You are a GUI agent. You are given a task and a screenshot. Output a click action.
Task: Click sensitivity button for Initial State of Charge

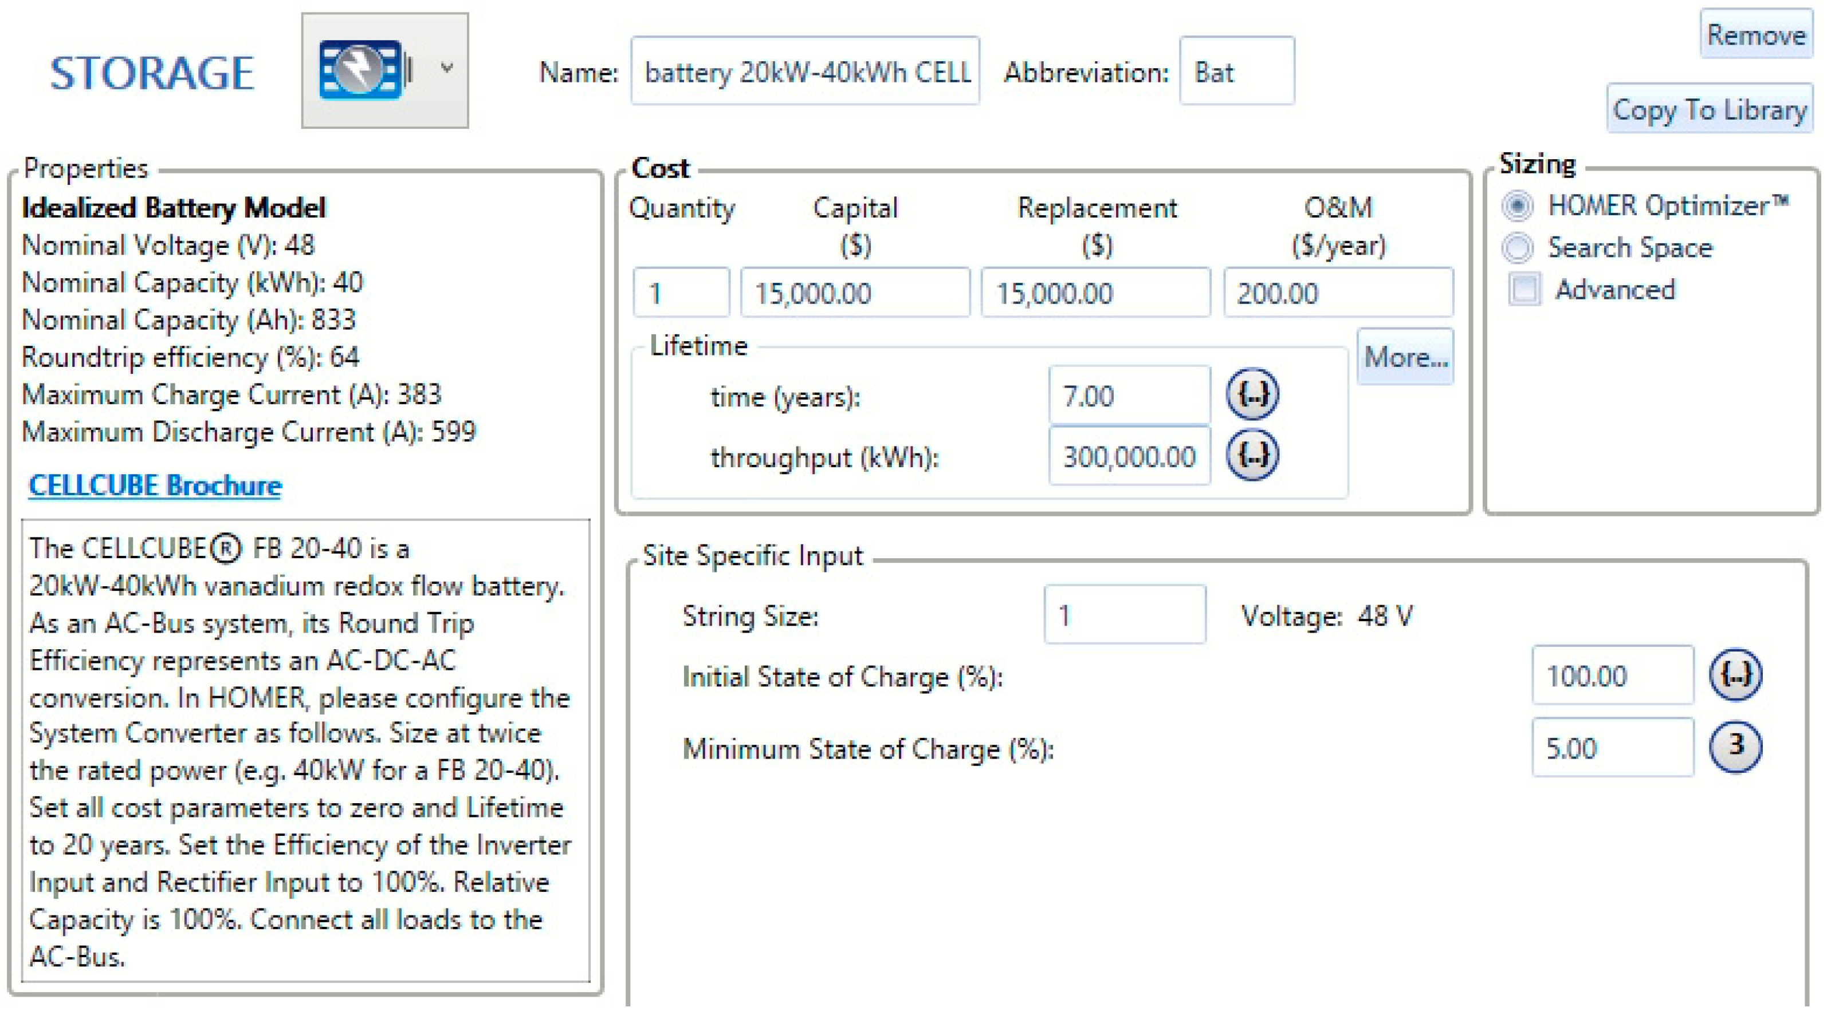click(x=1735, y=675)
